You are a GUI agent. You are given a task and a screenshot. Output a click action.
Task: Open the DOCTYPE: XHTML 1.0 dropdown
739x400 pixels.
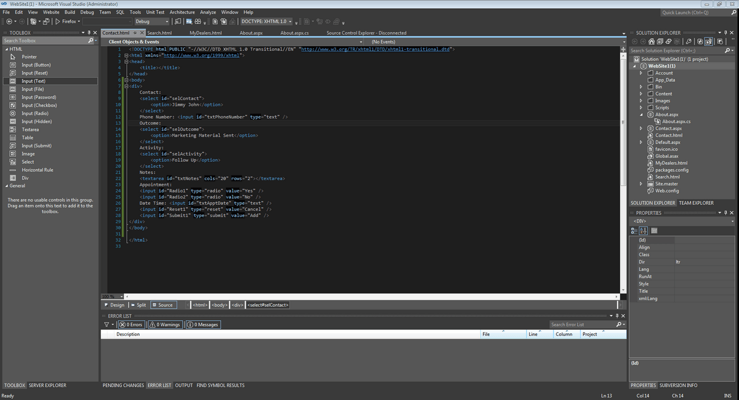[x=266, y=22]
